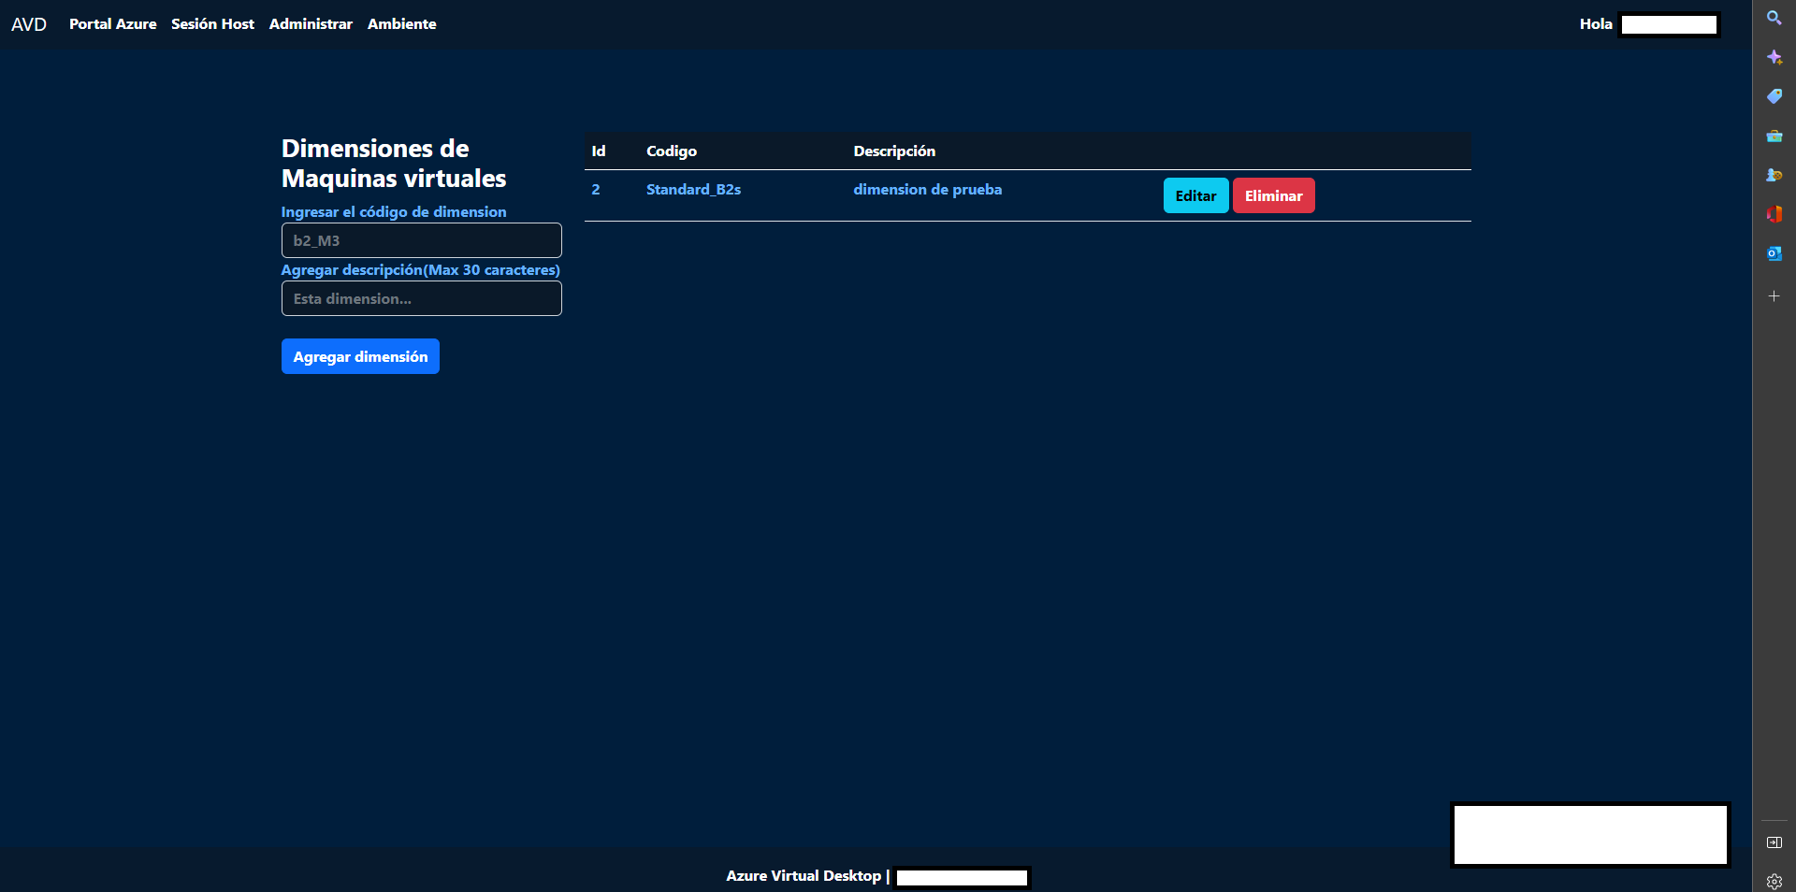Click the Standard_B2s code cell
The width and height of the screenshot is (1796, 892).
[693, 190]
